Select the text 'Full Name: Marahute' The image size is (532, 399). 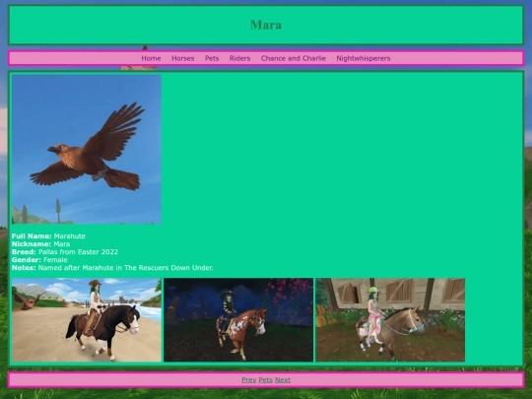click(48, 236)
